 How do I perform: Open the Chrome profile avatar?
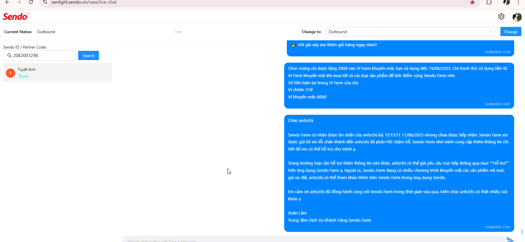click(507, 2)
